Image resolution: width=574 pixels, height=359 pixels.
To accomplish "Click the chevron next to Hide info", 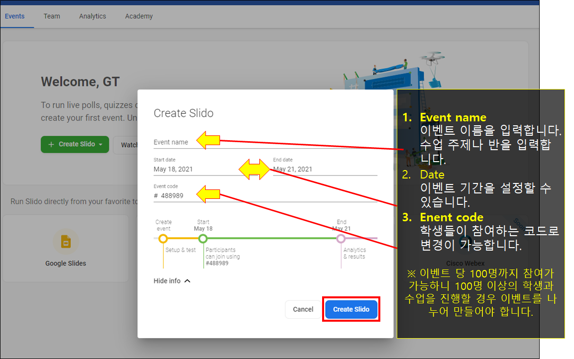I will pos(187,281).
